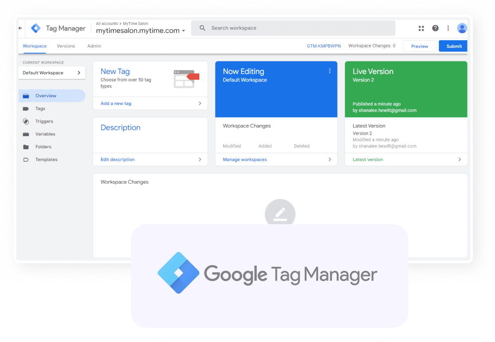This screenshot has height=342, width=495.
Task: Click the 'Published a minute ago' text
Action: point(377,104)
